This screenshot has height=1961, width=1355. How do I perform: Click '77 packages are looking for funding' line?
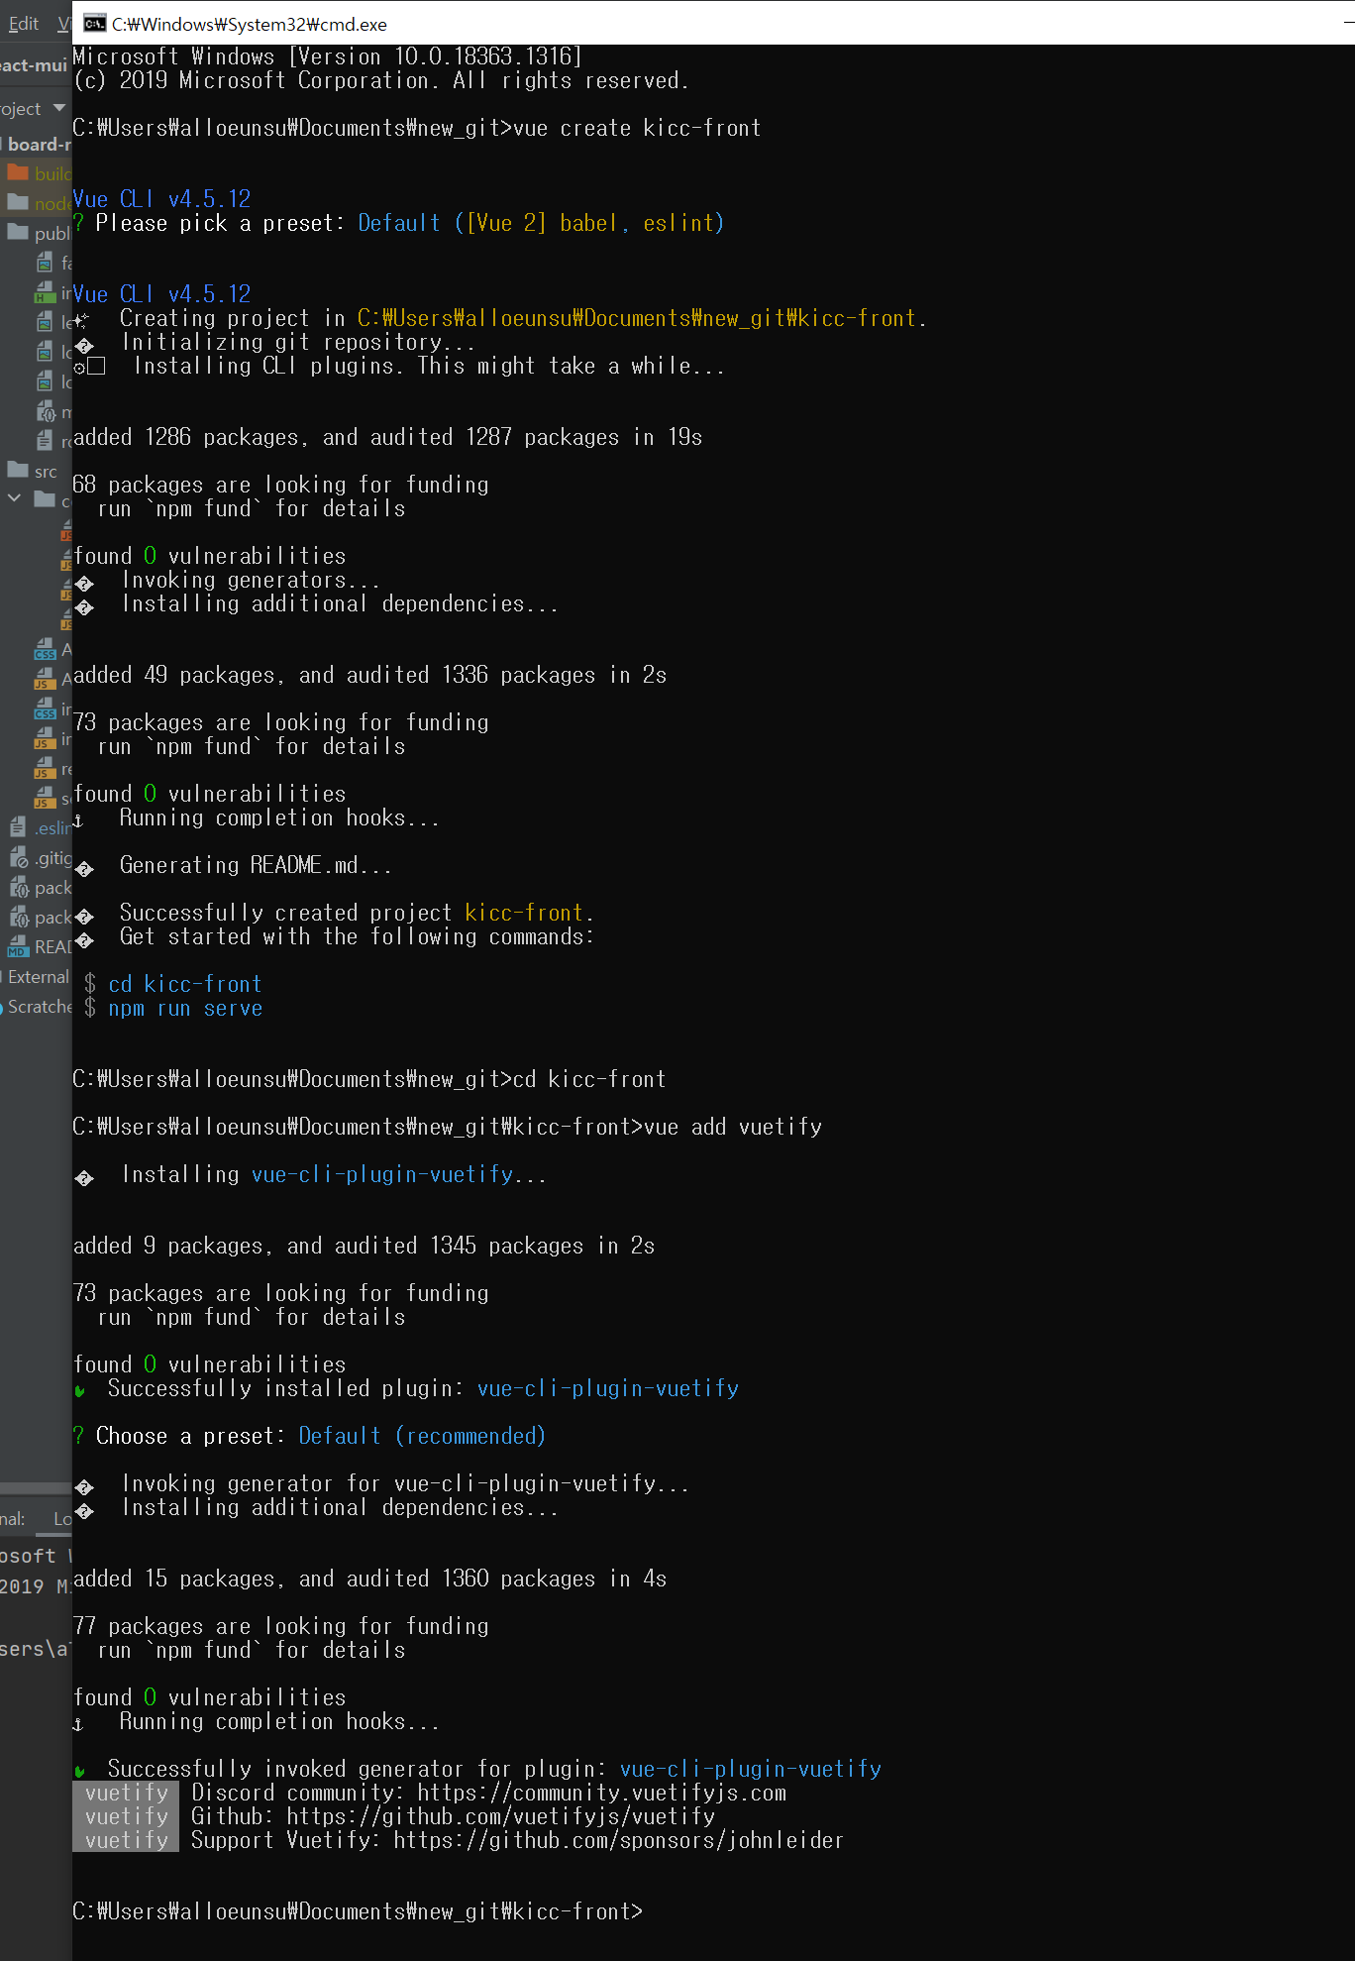click(280, 1626)
